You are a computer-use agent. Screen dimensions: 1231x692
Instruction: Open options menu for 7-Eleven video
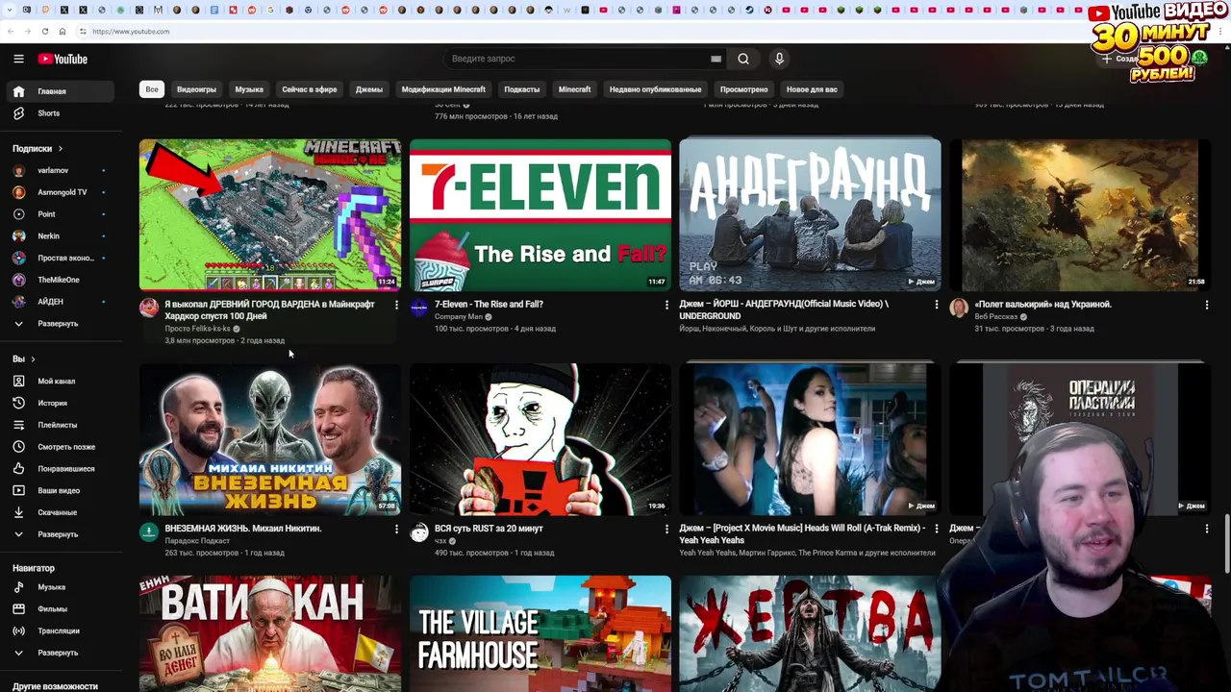click(x=666, y=305)
